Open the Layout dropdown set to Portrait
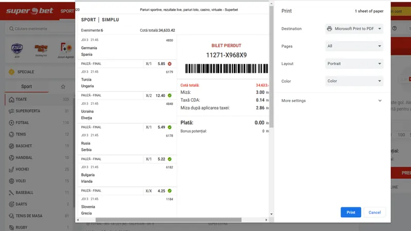 pos(354,64)
